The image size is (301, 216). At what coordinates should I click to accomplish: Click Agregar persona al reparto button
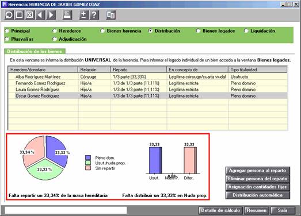pyautogui.click(x=257, y=171)
